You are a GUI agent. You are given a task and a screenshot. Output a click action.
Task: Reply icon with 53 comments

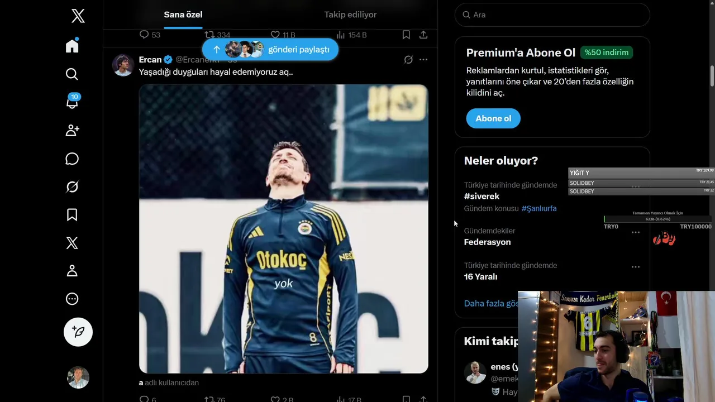click(150, 35)
